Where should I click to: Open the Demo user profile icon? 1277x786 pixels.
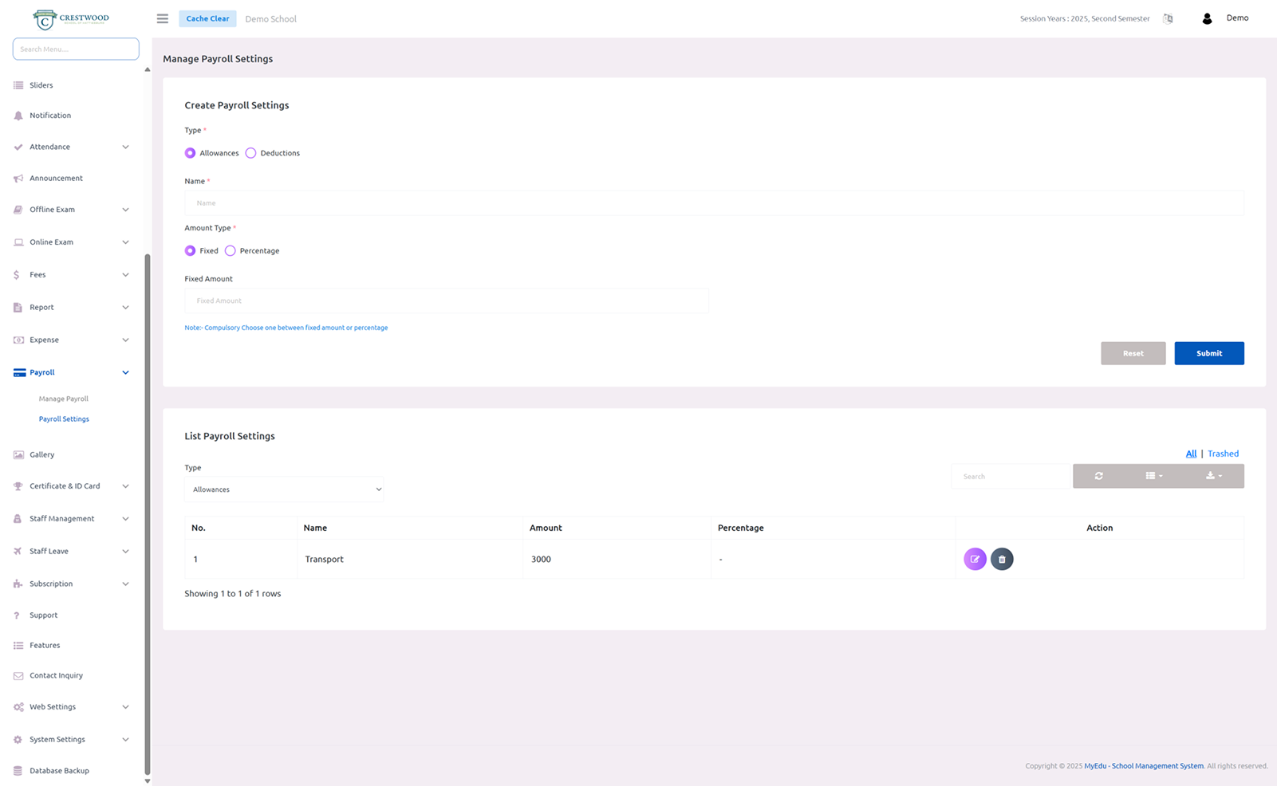click(x=1207, y=18)
